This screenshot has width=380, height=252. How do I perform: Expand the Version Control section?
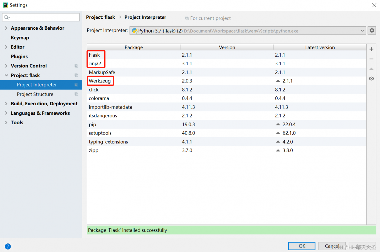pyautogui.click(x=6, y=66)
